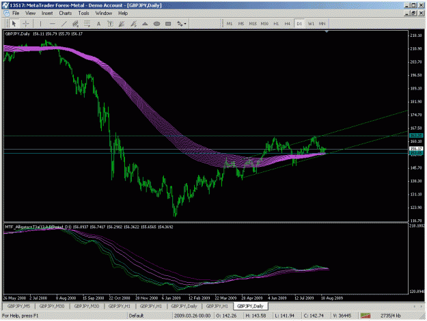Minimize the inner chart window
The image size is (427, 321).
[407, 13]
